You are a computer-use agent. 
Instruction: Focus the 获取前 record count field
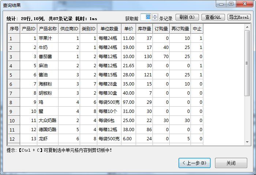coord(146,17)
